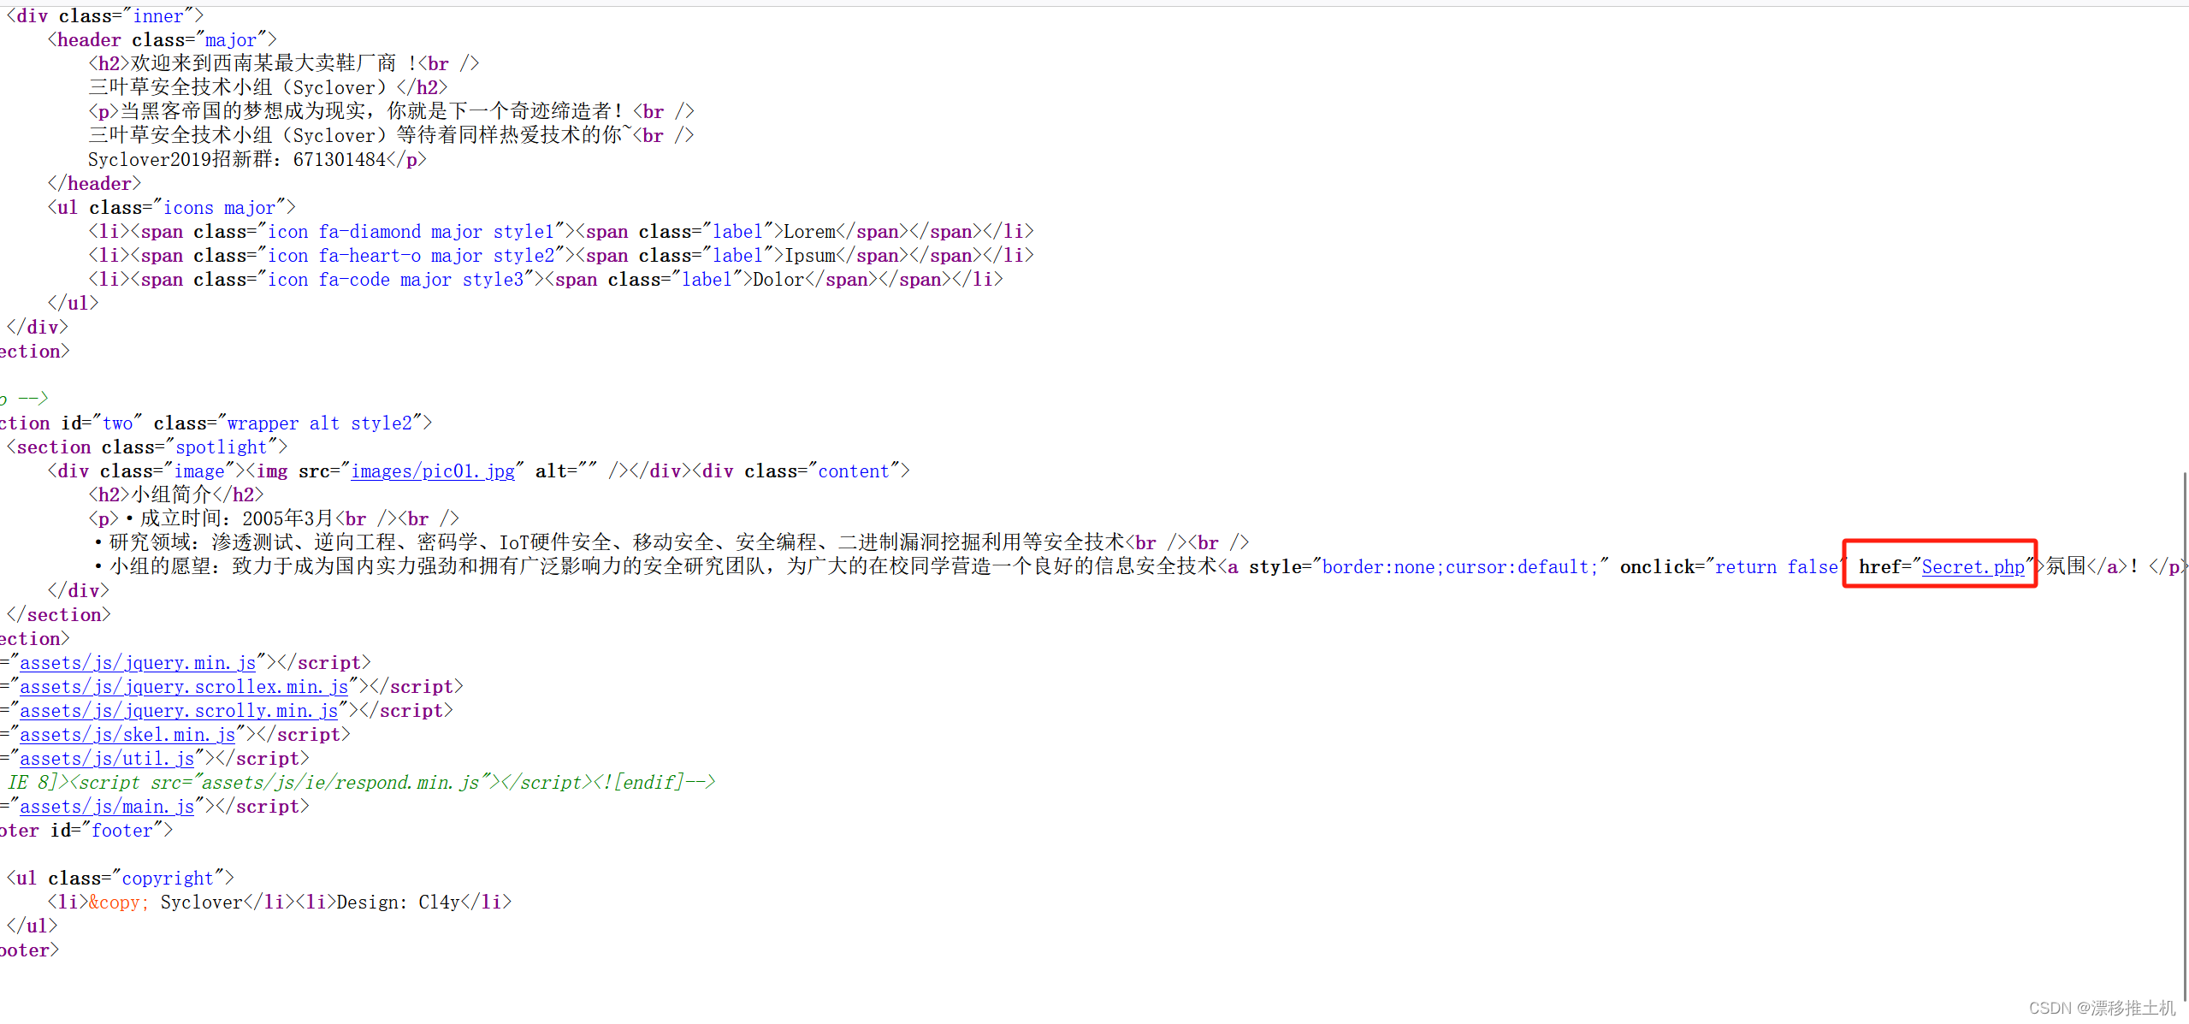Click the 'footer' id attribute value
The width and height of the screenshot is (2189, 1024).
pos(122,831)
